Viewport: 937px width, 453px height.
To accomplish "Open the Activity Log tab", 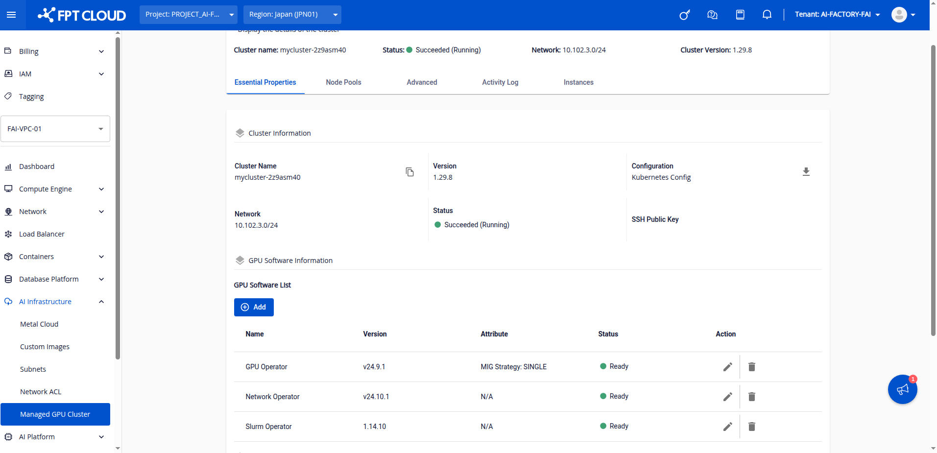I will click(500, 82).
